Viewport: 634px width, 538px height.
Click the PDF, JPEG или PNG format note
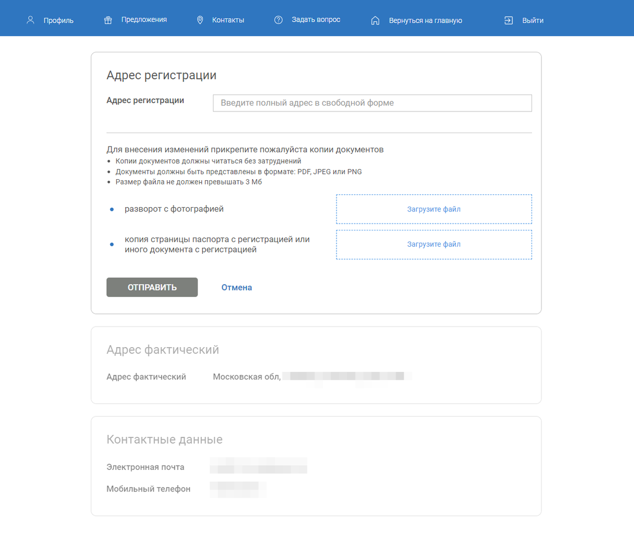tap(239, 172)
